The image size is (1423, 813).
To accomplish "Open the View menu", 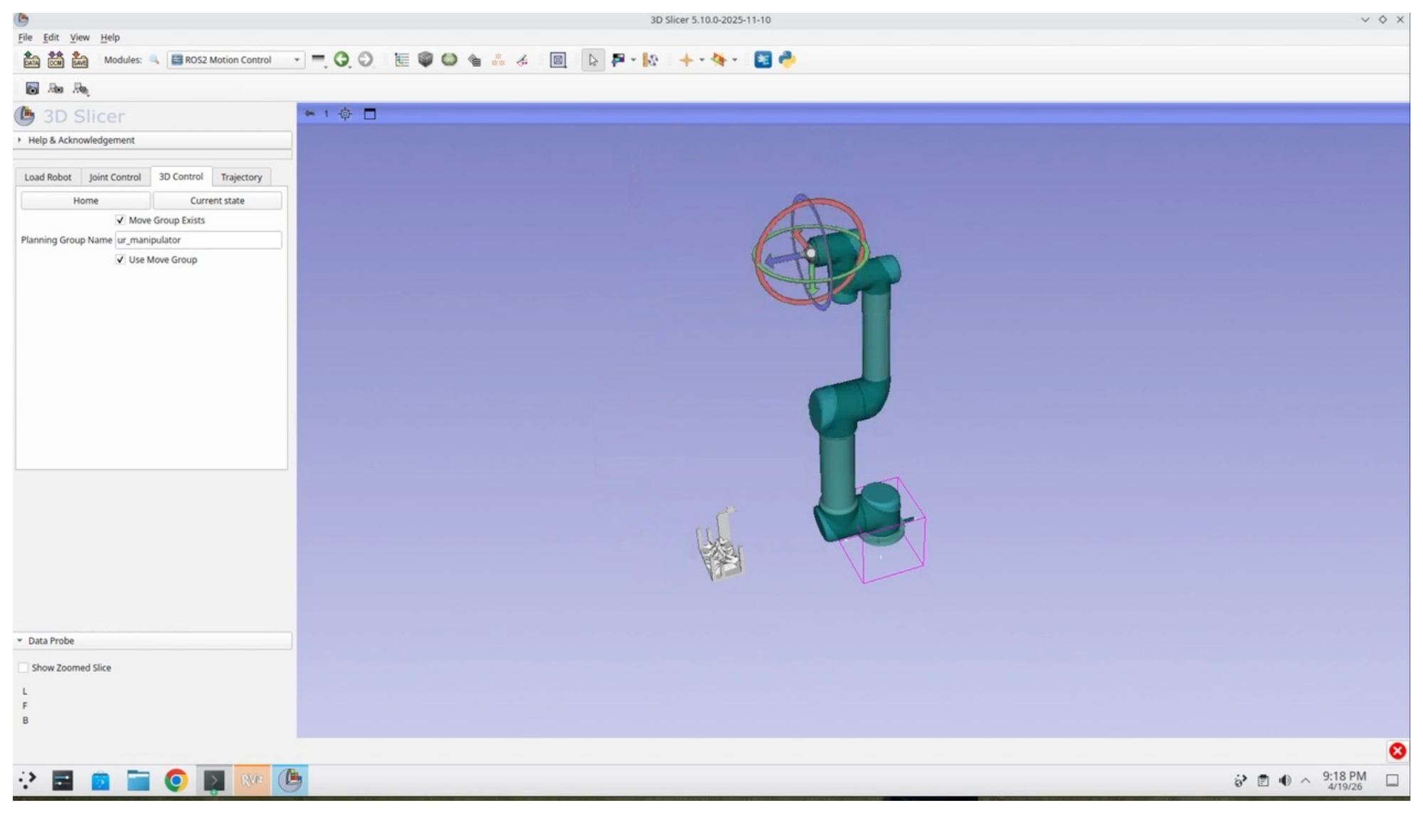I will [x=79, y=38].
